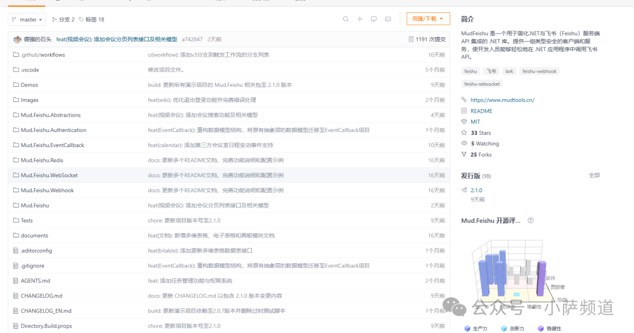The width and height of the screenshot is (634, 333).
Task: Open Mud.Feishu.EventCallback folder
Action: (x=52, y=145)
